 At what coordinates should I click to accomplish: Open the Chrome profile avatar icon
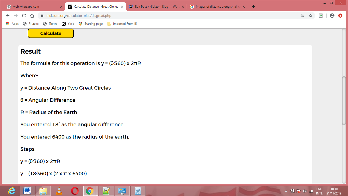[x=332, y=16]
